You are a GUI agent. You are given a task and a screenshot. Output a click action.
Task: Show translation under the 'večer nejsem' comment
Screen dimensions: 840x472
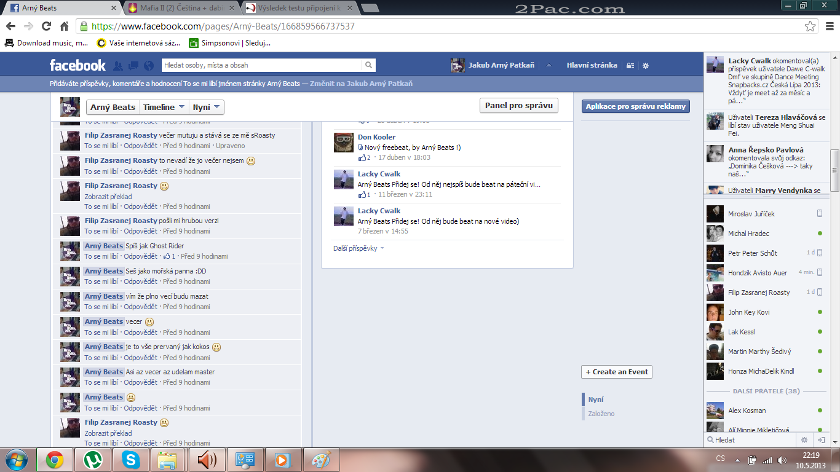[108, 197]
